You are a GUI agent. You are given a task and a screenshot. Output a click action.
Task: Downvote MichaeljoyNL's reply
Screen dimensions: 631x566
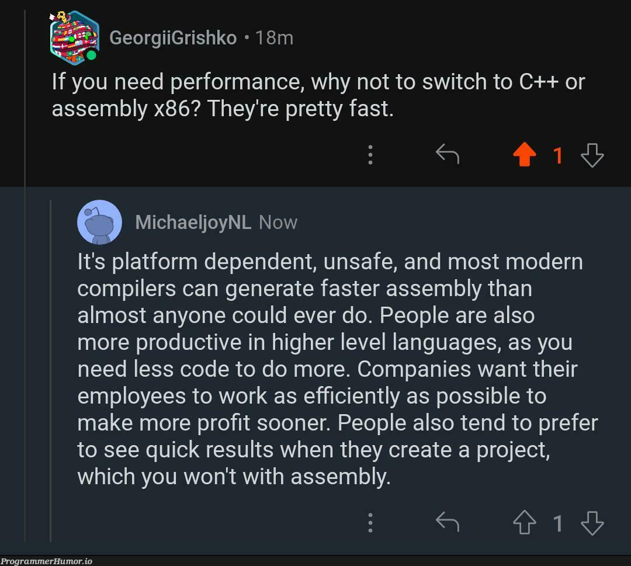(x=592, y=523)
